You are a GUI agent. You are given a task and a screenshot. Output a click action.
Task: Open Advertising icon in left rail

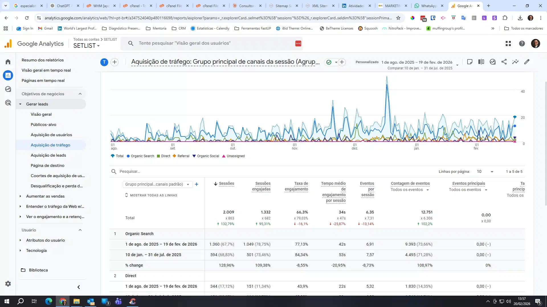click(8, 103)
